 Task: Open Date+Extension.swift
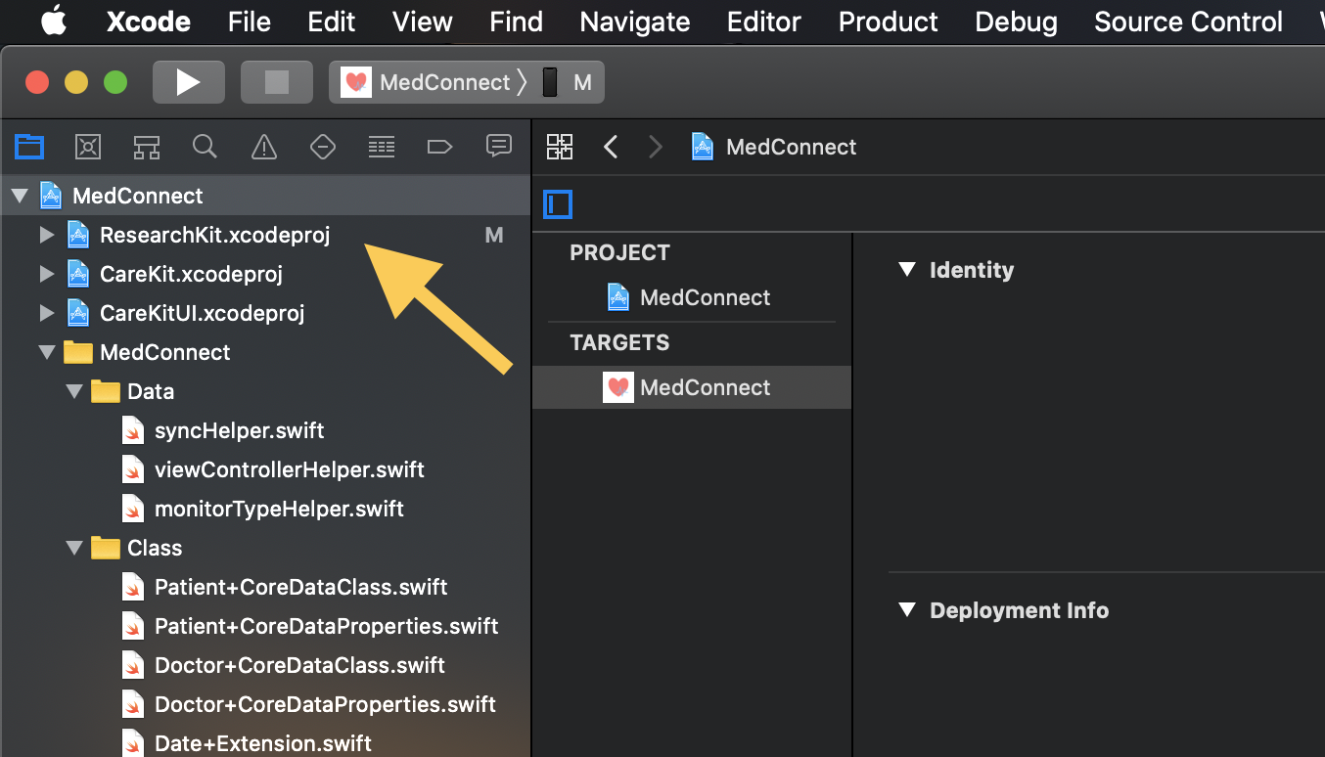tap(265, 742)
